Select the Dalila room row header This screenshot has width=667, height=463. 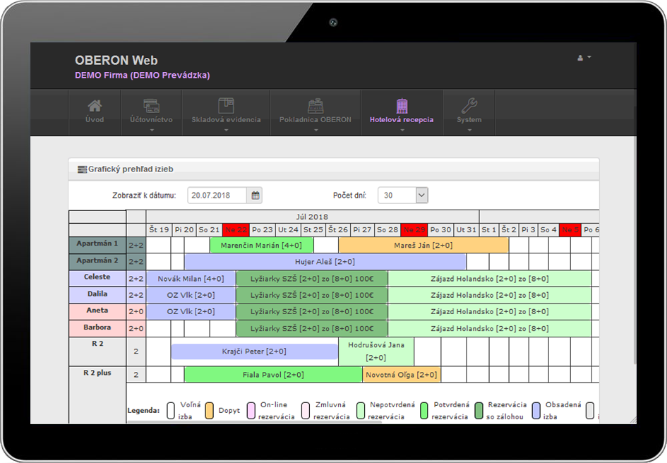[x=97, y=295]
